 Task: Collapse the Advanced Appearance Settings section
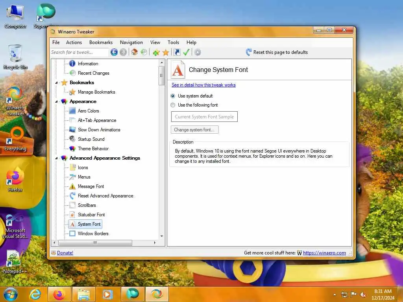pyautogui.click(x=57, y=158)
